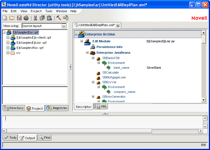
Task: Click the left panel collapse handle
Action: tap(70, 67)
